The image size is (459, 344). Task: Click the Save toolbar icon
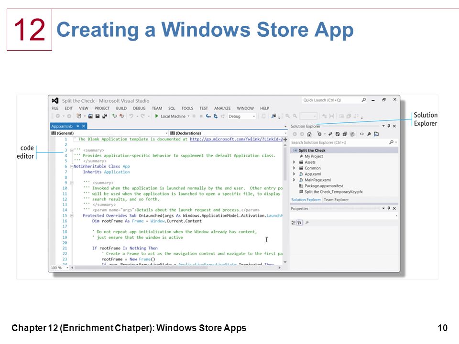[98, 116]
